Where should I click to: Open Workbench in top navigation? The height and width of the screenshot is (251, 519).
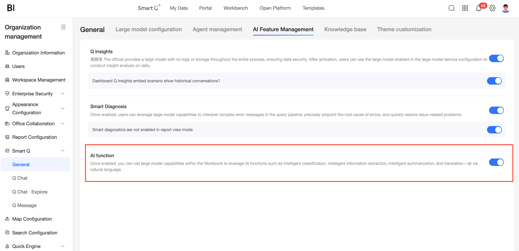click(236, 8)
